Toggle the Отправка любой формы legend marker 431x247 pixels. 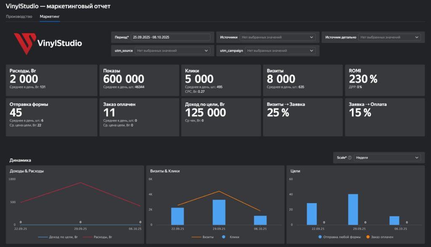pos(320,237)
